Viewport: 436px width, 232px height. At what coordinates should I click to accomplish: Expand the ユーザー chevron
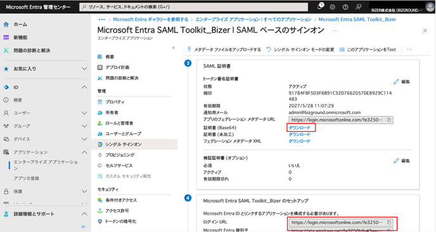pos(84,113)
